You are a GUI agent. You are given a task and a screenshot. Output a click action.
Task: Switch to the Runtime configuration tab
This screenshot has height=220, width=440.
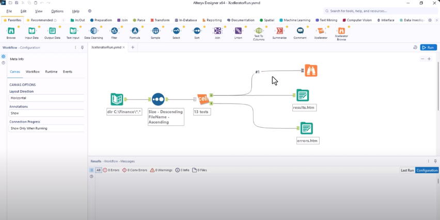(51, 72)
